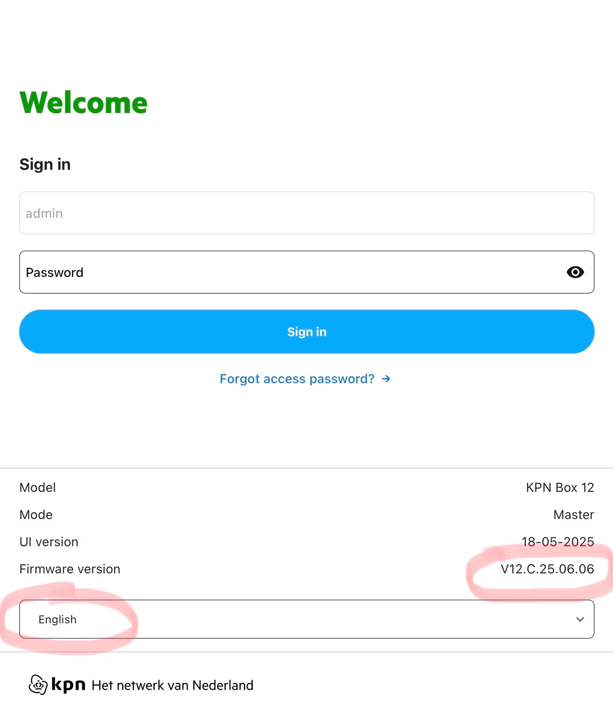Click the arrow icon beside Forgot access password
The width and height of the screenshot is (613, 714).
(386, 379)
